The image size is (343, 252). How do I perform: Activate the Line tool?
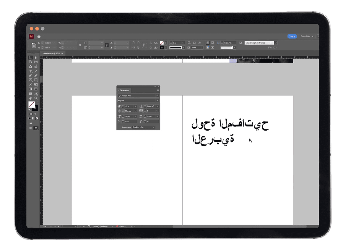[36, 71]
